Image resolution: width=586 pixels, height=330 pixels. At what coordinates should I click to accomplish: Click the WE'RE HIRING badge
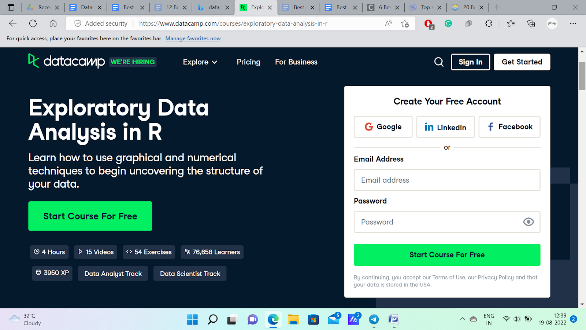point(133,62)
